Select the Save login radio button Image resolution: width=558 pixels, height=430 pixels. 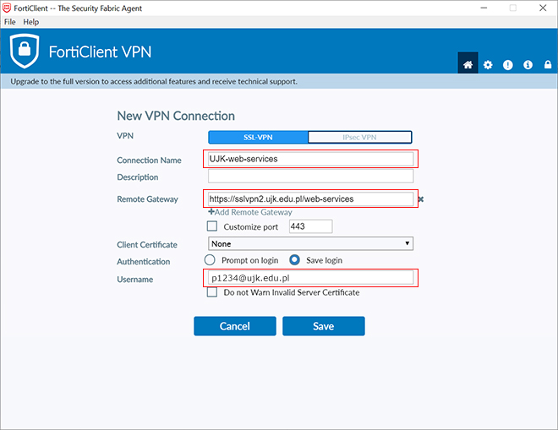[295, 260]
